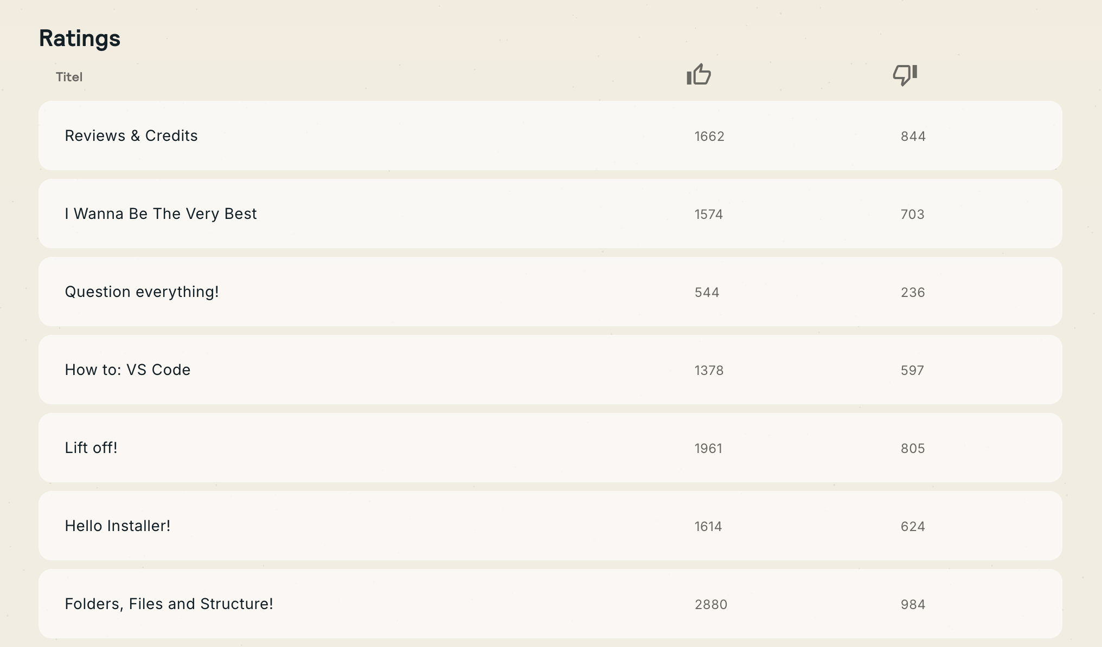This screenshot has width=1102, height=647.
Task: Open Folders, Files and Structure! row
Action: click(x=169, y=604)
